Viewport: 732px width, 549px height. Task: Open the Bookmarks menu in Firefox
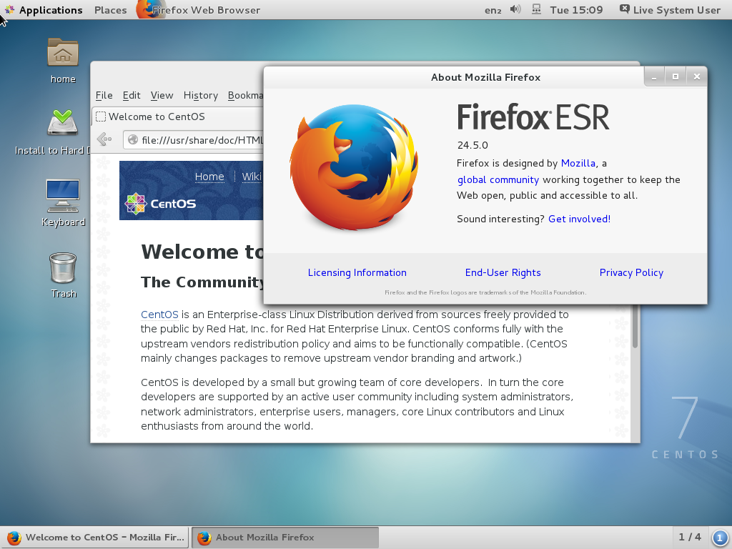click(x=246, y=95)
